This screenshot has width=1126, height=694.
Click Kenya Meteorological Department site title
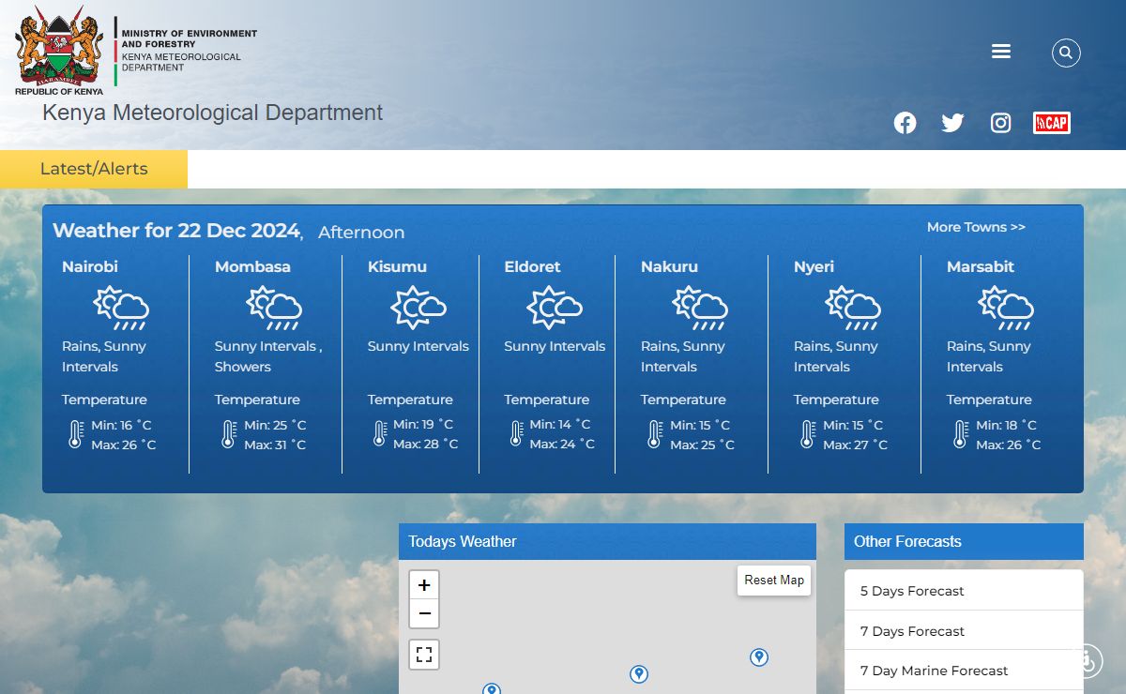point(212,113)
